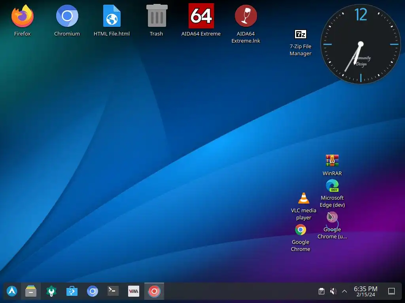Click the analog clock widget
Image resolution: width=405 pixels, height=303 pixels.
point(361,44)
